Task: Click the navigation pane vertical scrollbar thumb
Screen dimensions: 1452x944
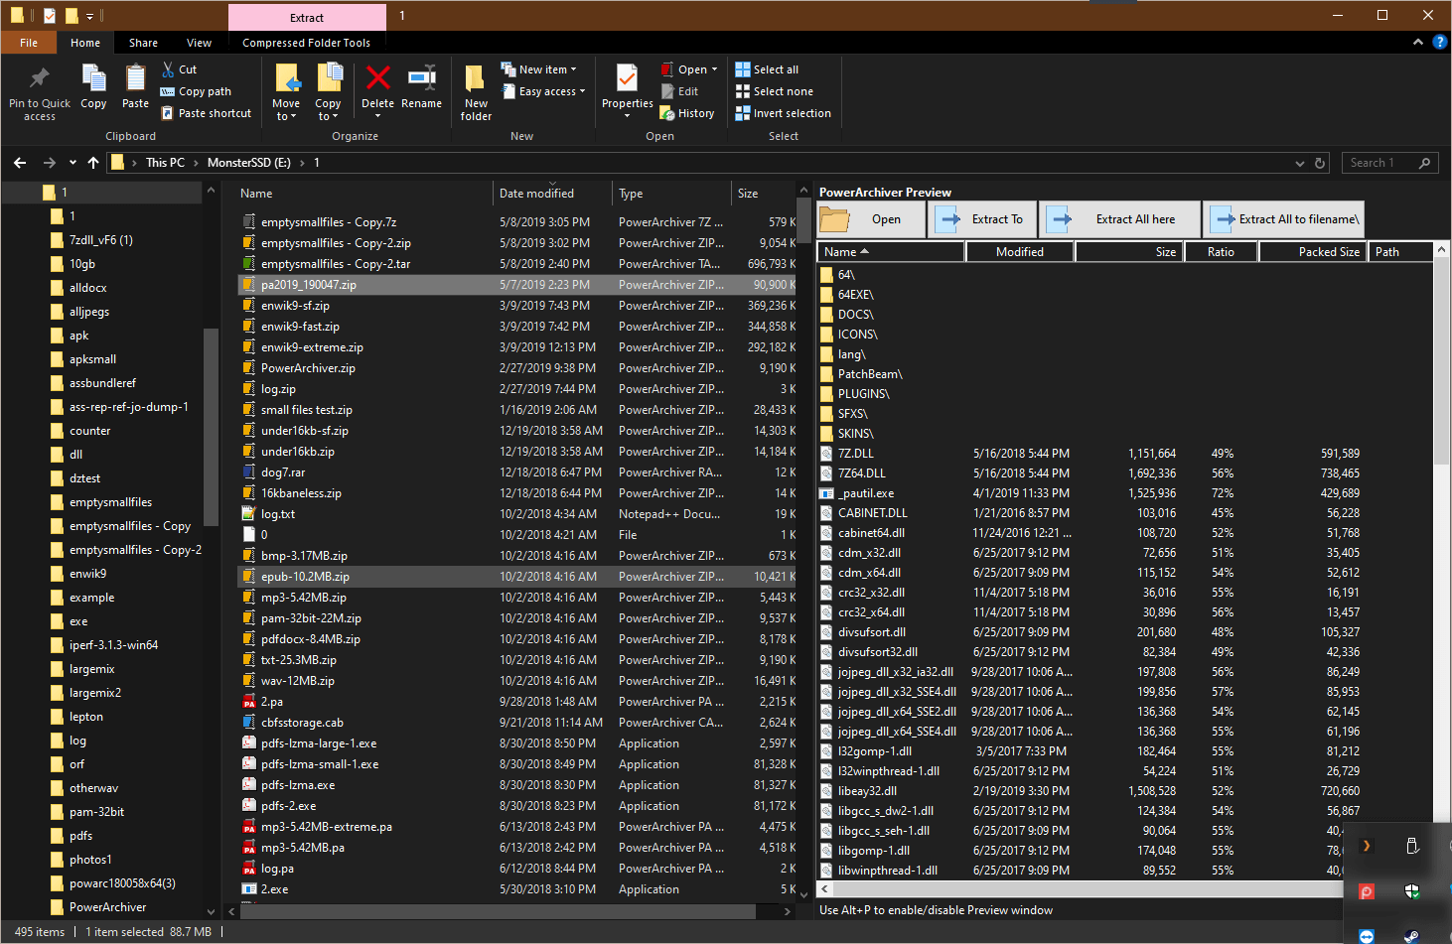Action: point(210,426)
